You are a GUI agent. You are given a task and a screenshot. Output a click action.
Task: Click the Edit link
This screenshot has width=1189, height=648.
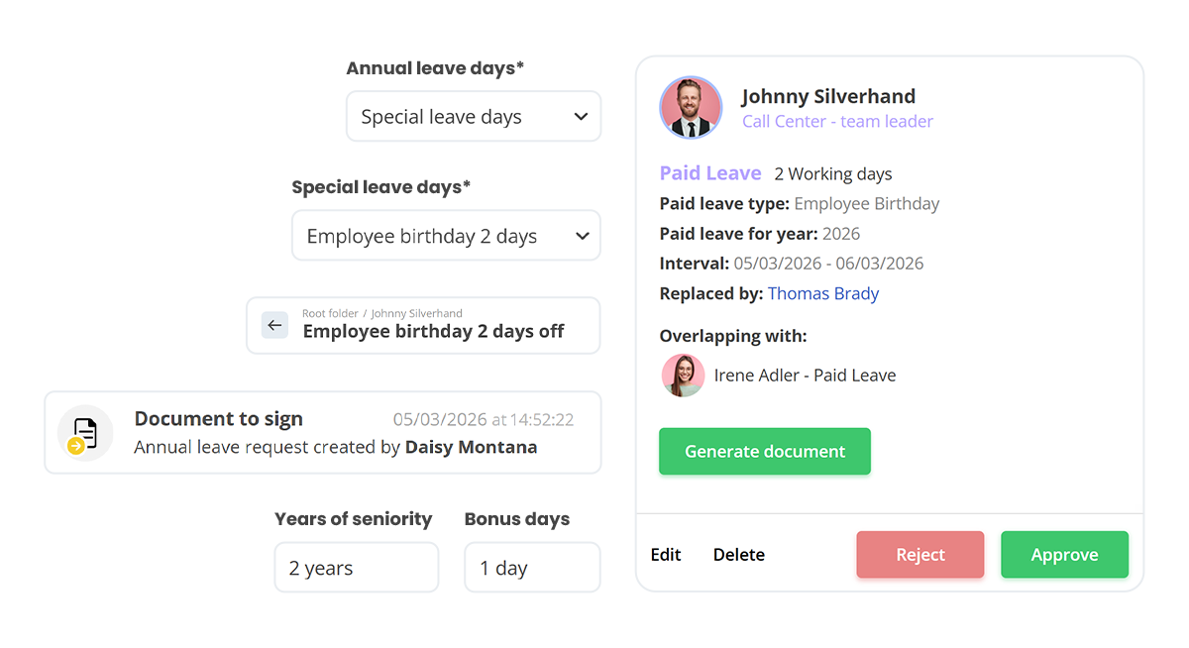[x=666, y=555]
